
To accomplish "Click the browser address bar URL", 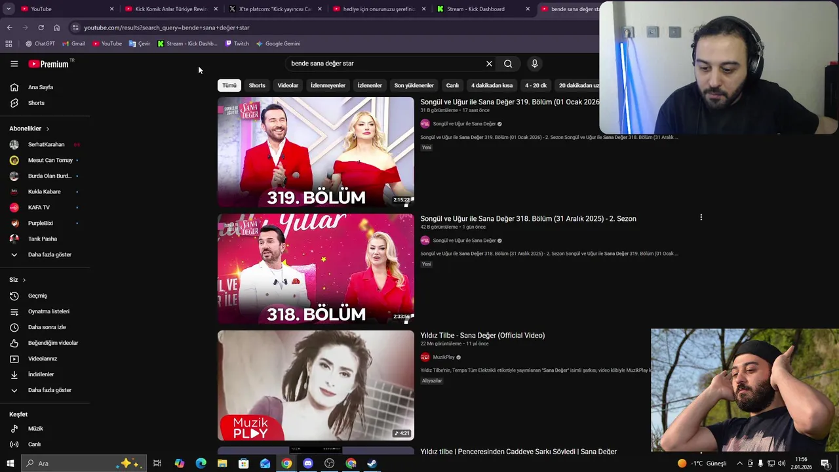I will tap(166, 28).
